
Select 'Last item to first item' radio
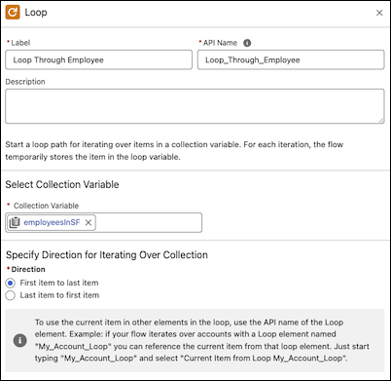(x=10, y=295)
